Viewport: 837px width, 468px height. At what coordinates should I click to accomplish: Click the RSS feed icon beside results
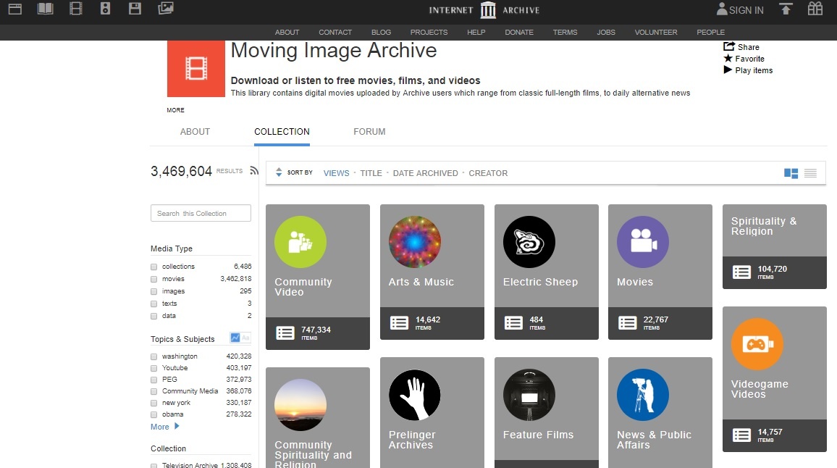coord(254,170)
